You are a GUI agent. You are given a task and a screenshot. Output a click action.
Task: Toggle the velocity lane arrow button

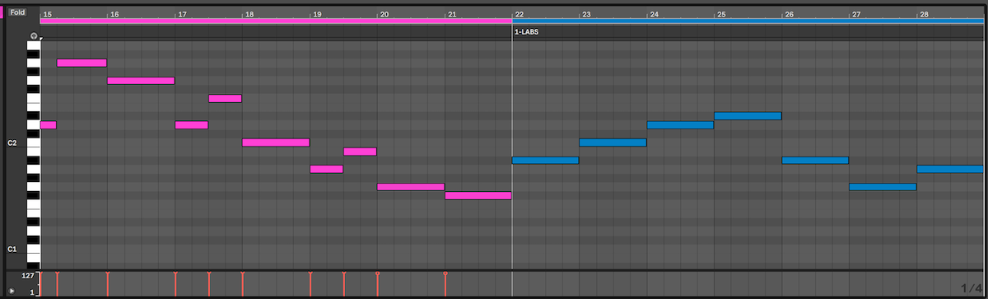pyautogui.click(x=12, y=292)
